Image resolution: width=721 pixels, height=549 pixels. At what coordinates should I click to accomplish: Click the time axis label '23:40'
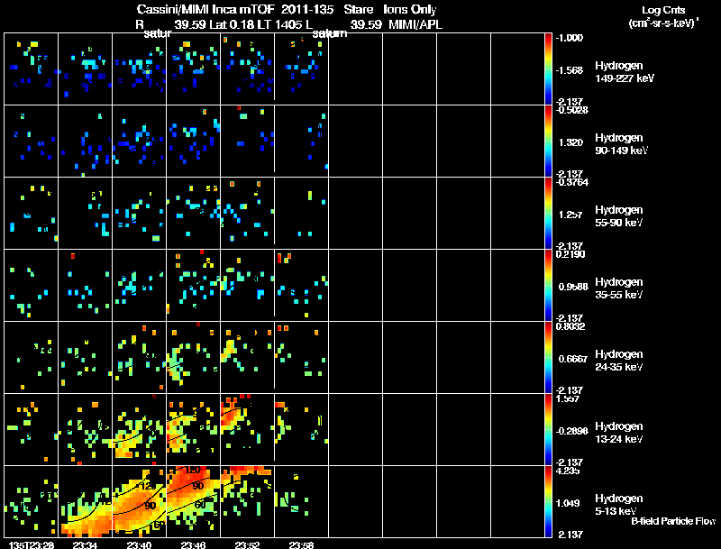tap(140, 544)
